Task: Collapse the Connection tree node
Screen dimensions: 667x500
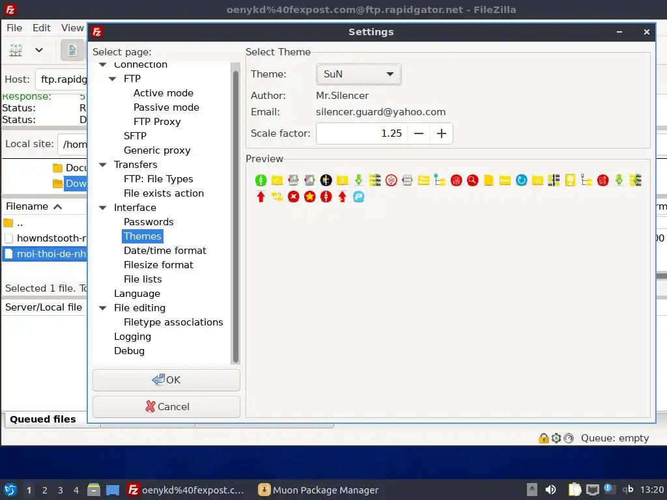Action: (x=102, y=64)
